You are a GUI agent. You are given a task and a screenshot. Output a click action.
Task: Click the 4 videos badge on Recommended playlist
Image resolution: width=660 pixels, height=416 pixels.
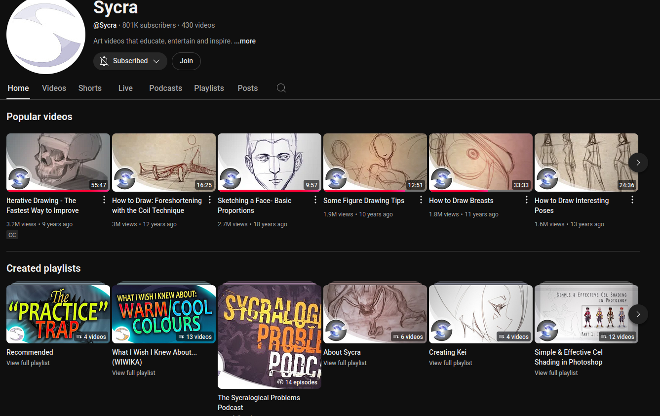(91, 337)
